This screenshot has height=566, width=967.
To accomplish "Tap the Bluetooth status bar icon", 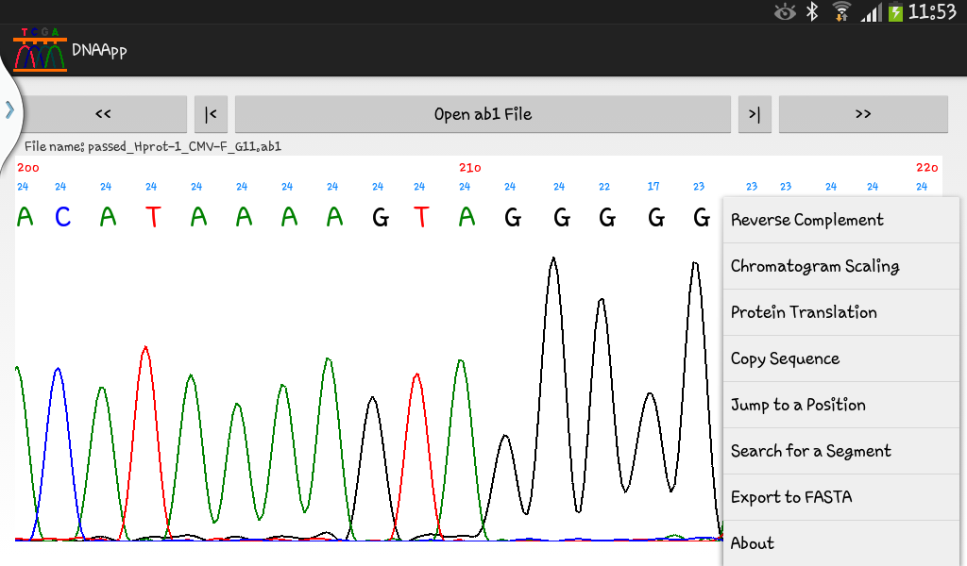I will (810, 12).
